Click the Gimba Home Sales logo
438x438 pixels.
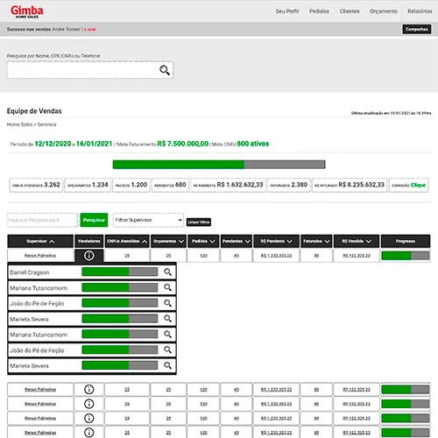(27, 11)
